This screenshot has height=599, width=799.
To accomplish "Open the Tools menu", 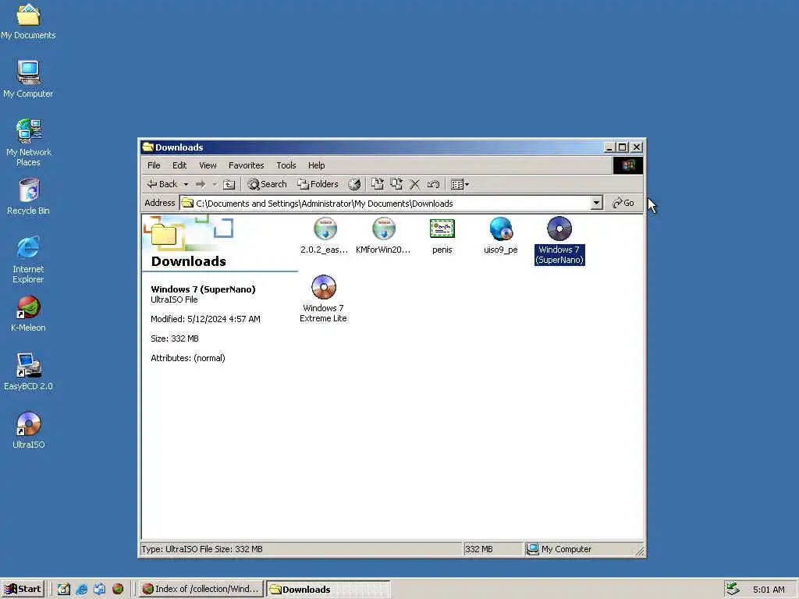I will point(286,165).
